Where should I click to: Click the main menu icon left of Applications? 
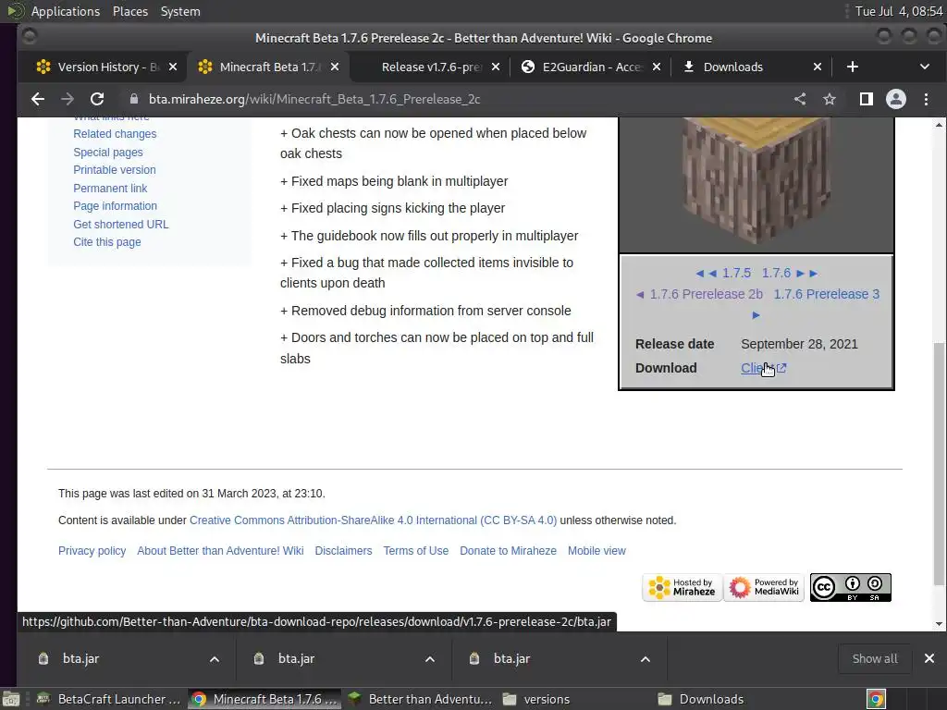tap(15, 11)
